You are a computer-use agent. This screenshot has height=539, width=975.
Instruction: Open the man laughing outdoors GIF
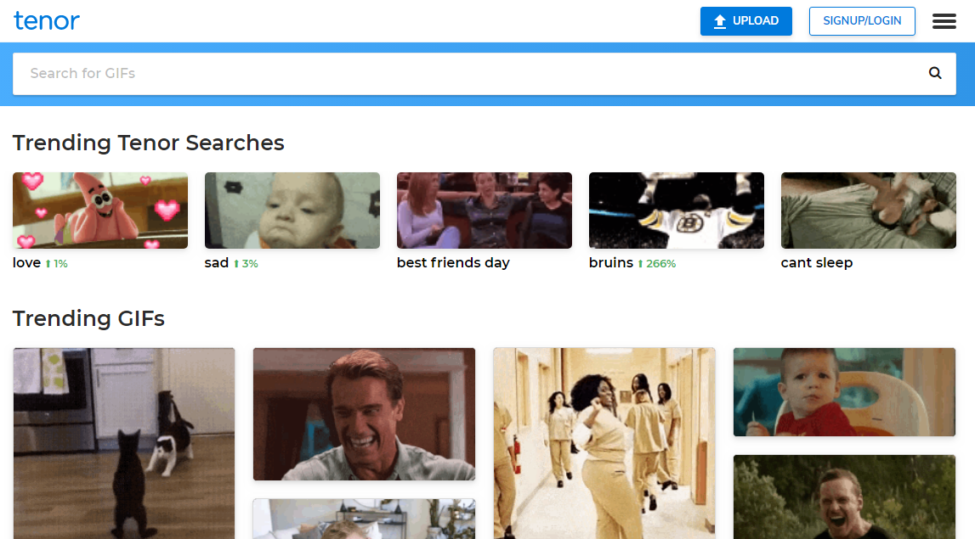tap(844, 497)
